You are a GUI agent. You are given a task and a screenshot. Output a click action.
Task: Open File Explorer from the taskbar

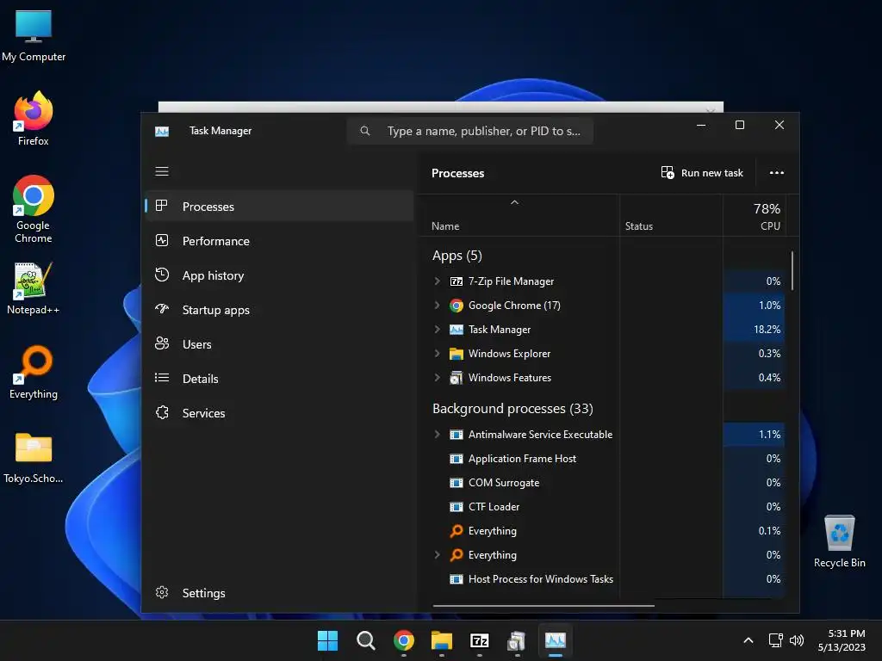(x=442, y=640)
